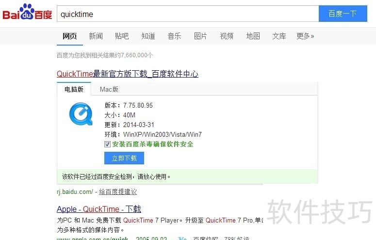The width and height of the screenshot is (376, 240).
Task: Select the 网页 tab
Action: 70,36
